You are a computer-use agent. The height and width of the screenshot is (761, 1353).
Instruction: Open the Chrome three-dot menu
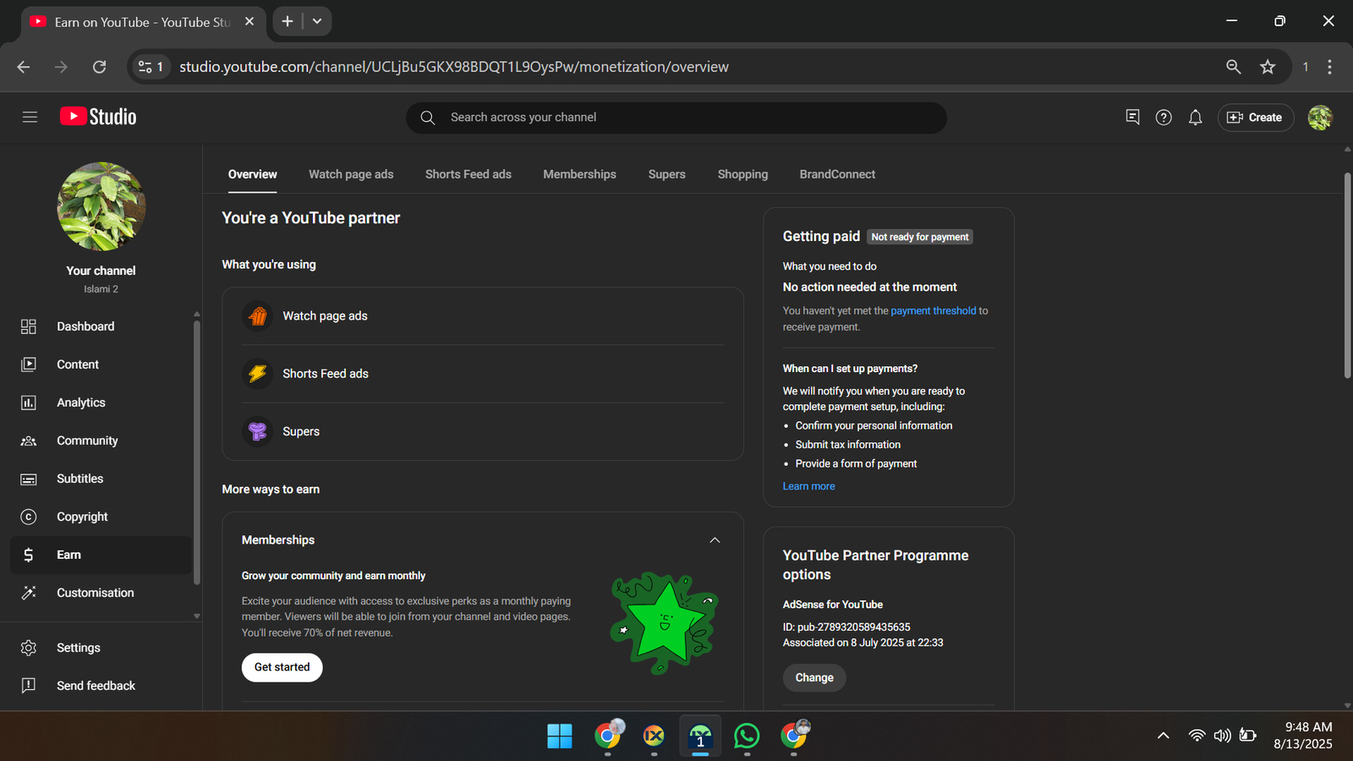pos(1329,67)
